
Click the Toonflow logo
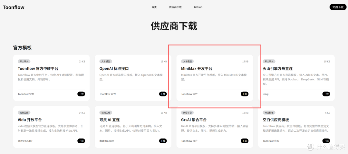coord(14,7)
